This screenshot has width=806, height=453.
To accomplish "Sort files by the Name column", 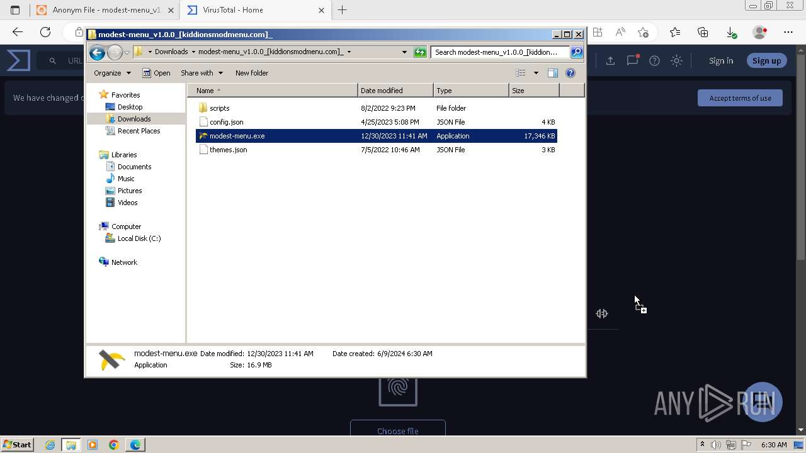I will coord(273,91).
